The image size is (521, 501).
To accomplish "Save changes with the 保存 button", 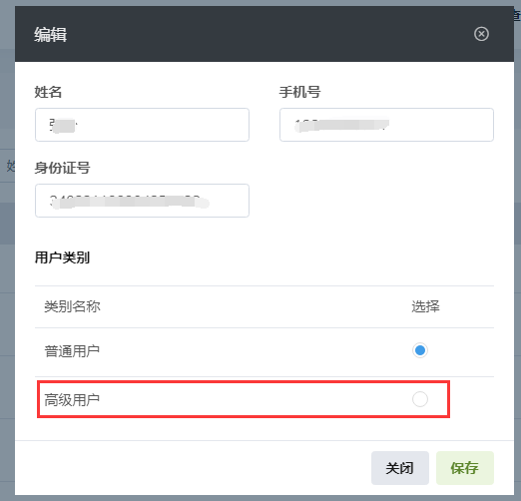I will (x=465, y=468).
